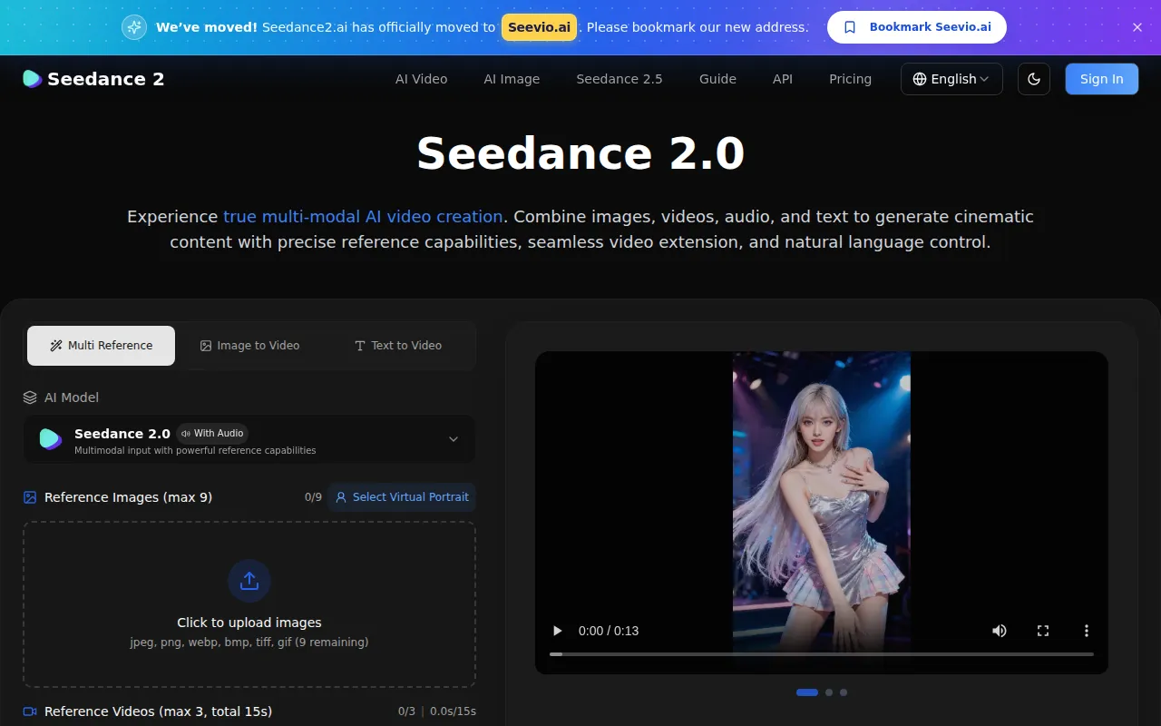Open the AI Video menu

422,79
